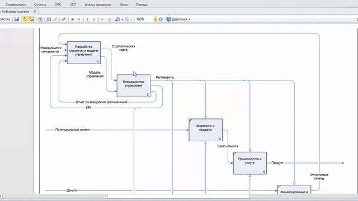Viewport: 358px width, 201px height.
Task: Click the Save diskette icon
Action: coord(16,20)
